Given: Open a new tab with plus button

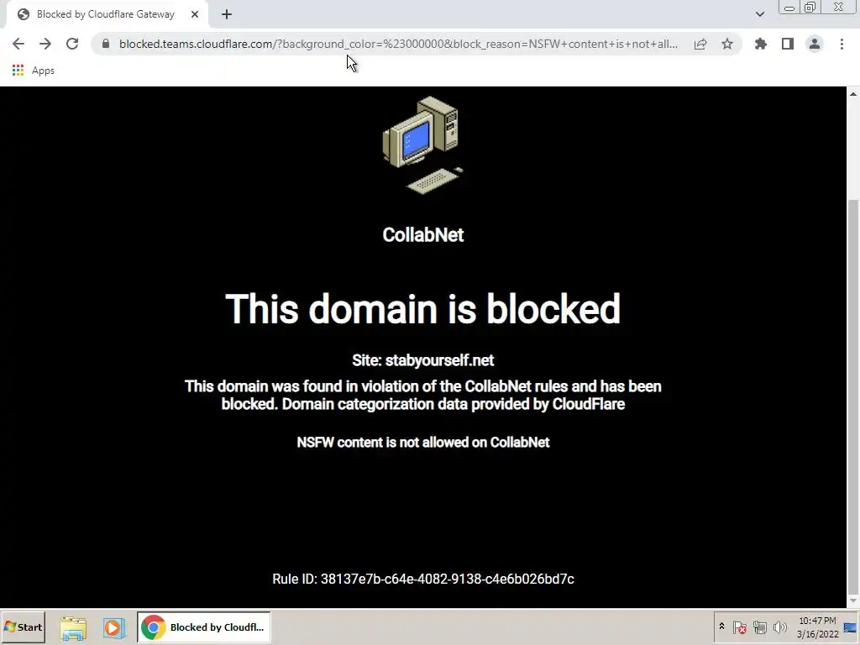Looking at the screenshot, I should 227,14.
